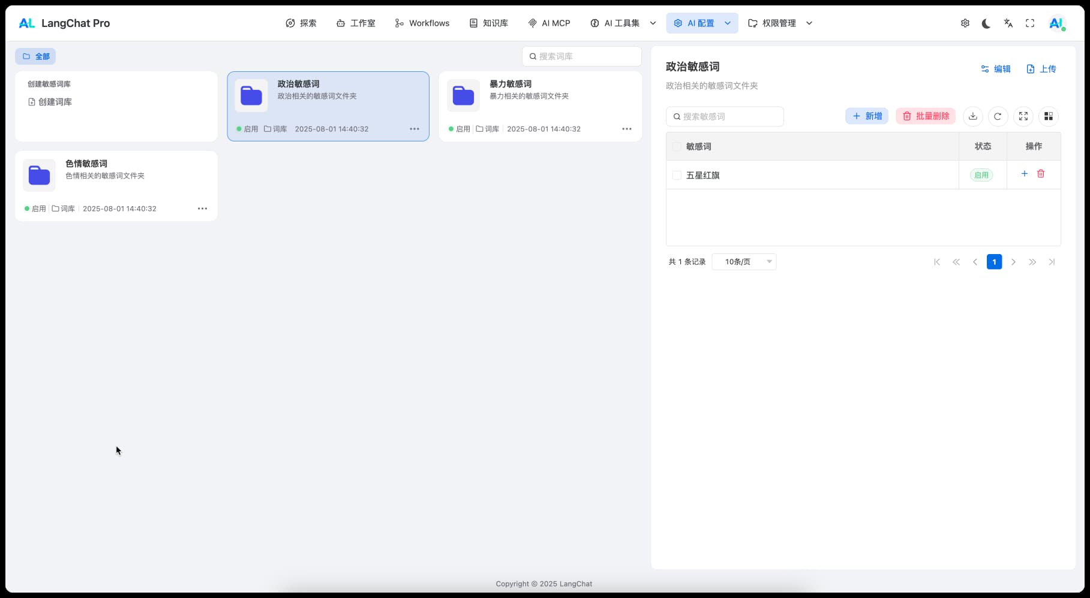Click the download icon in sensitive-word toolbar
The height and width of the screenshot is (598, 1090).
tap(972, 116)
